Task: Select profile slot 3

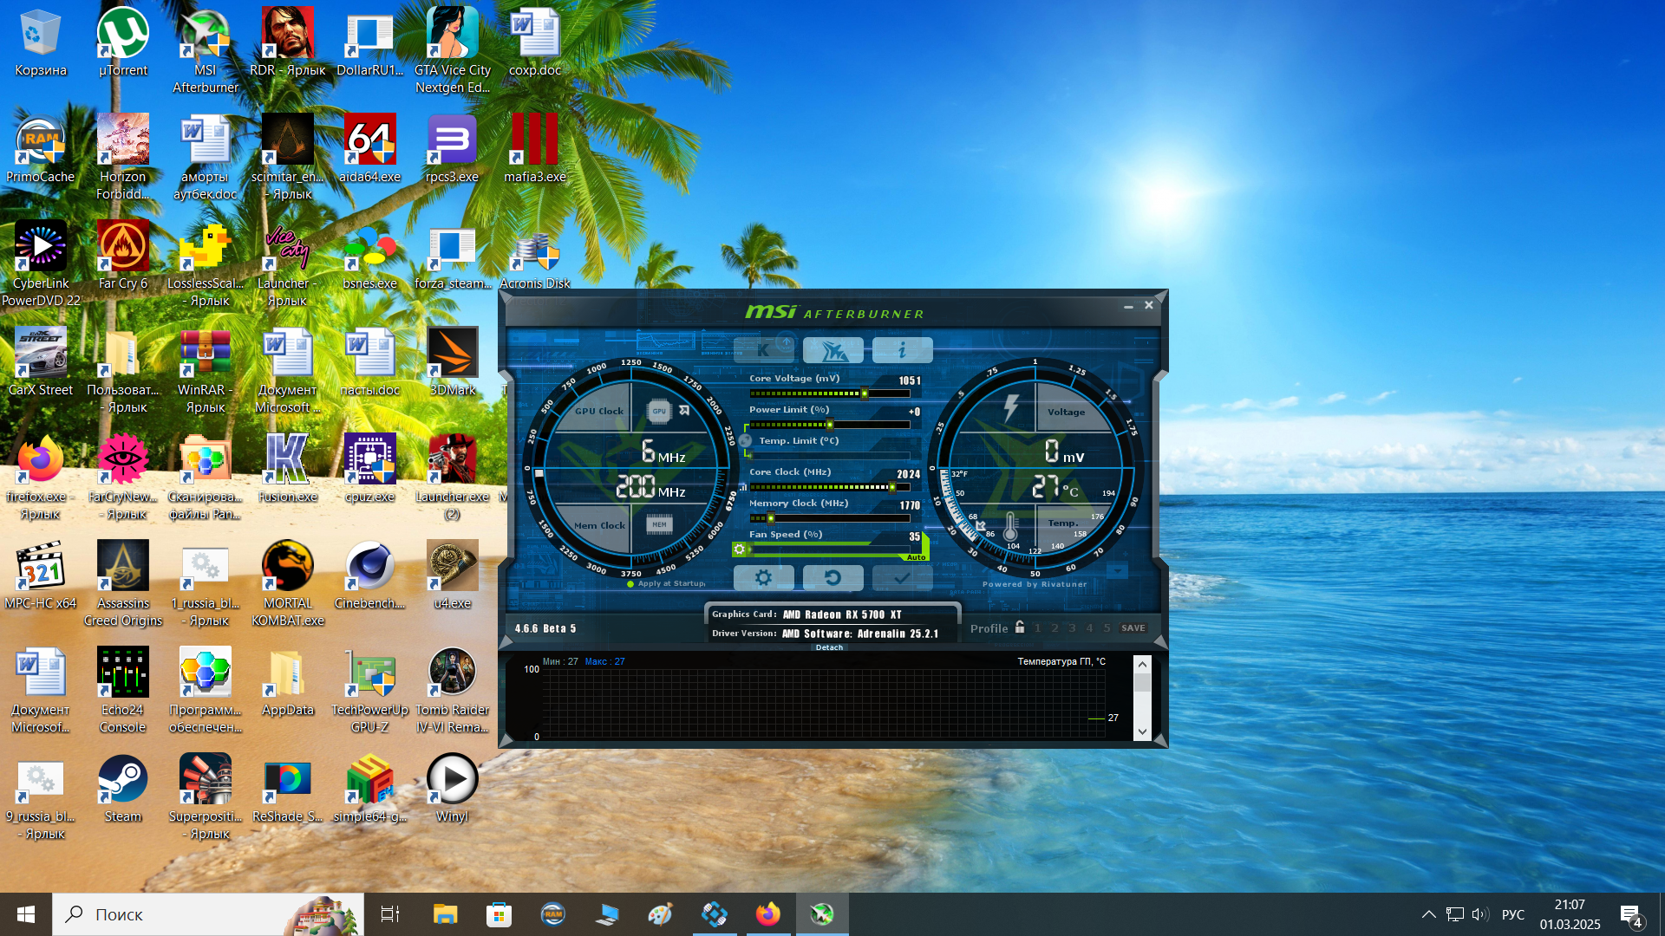Action: tap(1072, 628)
